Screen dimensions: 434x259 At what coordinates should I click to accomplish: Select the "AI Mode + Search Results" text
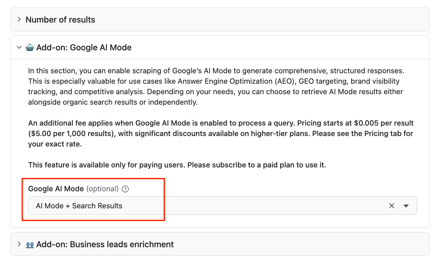point(79,206)
